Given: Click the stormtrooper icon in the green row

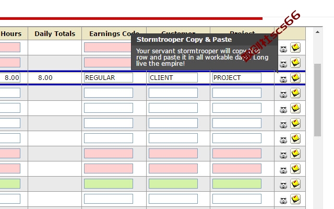Looking at the screenshot, I should click(x=283, y=185).
